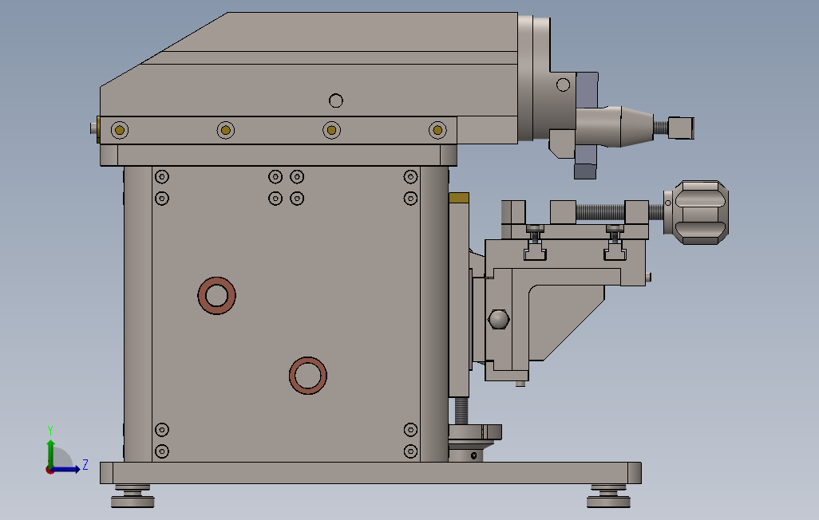Select the leftmost brass screw on the rail

coord(120,130)
